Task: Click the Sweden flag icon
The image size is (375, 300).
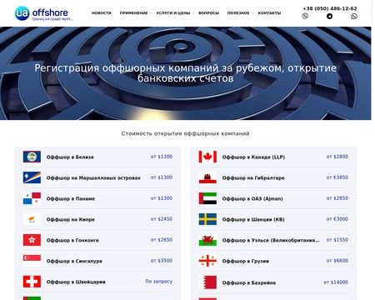Action: click(207, 219)
